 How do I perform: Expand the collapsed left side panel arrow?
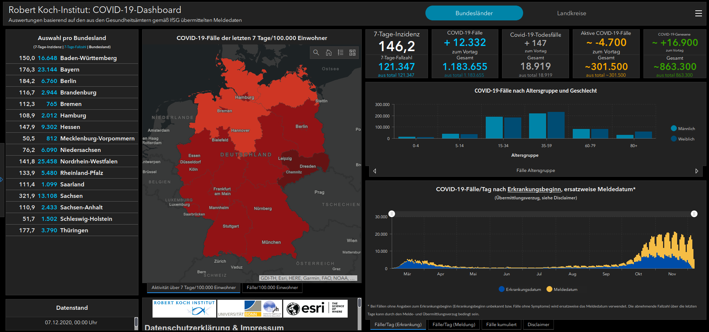(x=2, y=179)
